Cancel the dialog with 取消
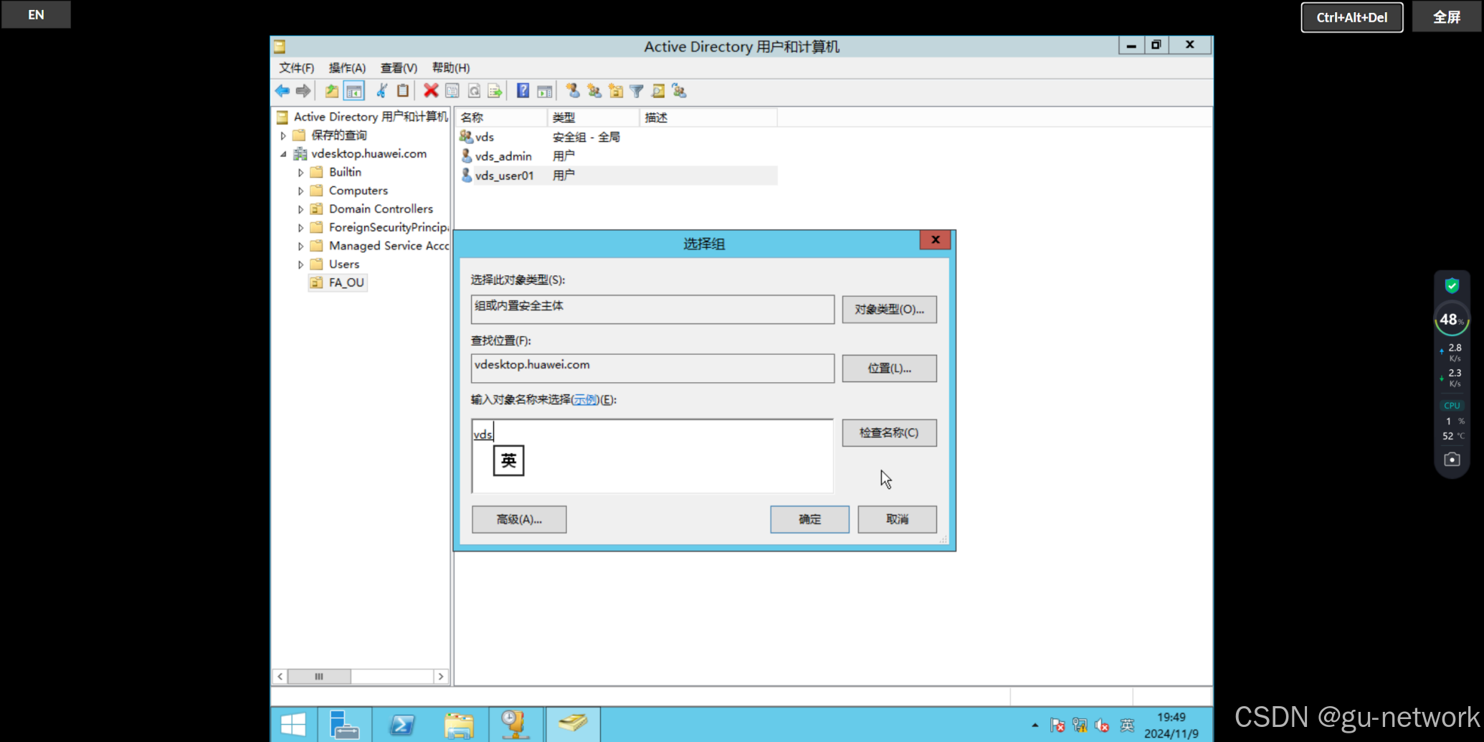Screen dimensions: 1484x742 897,519
